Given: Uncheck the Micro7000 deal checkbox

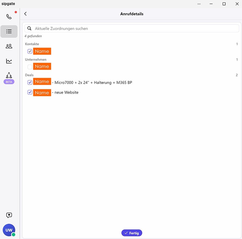Looking at the screenshot, I should click(x=30, y=82).
